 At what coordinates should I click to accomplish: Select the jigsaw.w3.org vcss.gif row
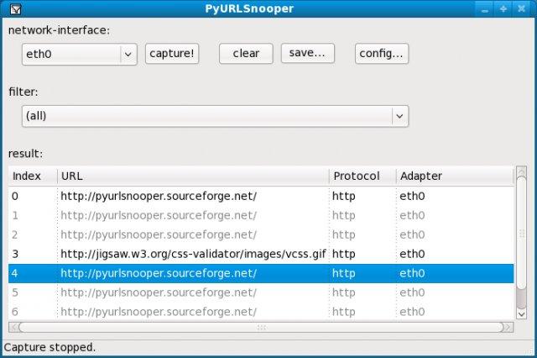[x=193, y=254]
